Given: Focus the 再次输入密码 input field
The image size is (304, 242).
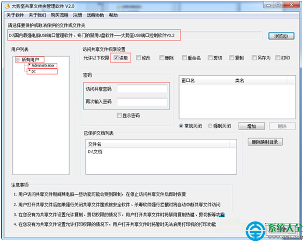Looking at the screenshot, I should (142, 102).
